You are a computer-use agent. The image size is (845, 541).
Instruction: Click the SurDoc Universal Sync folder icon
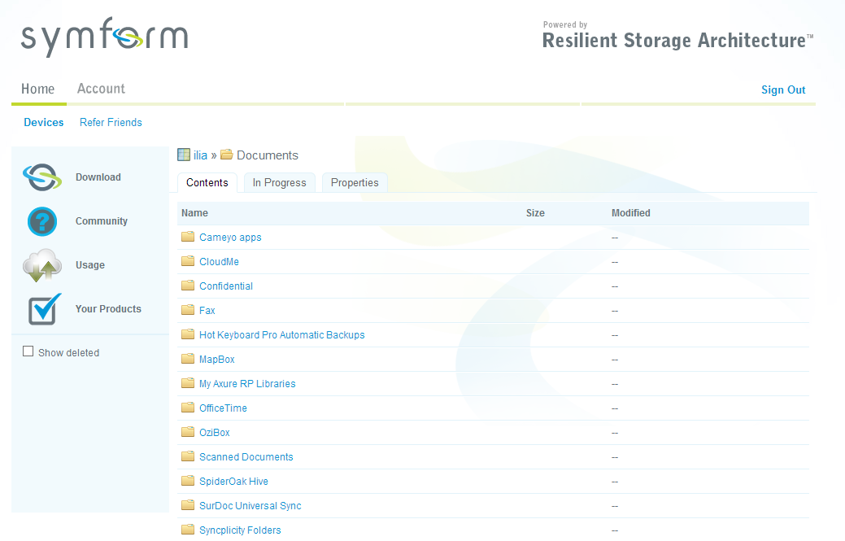coord(188,505)
